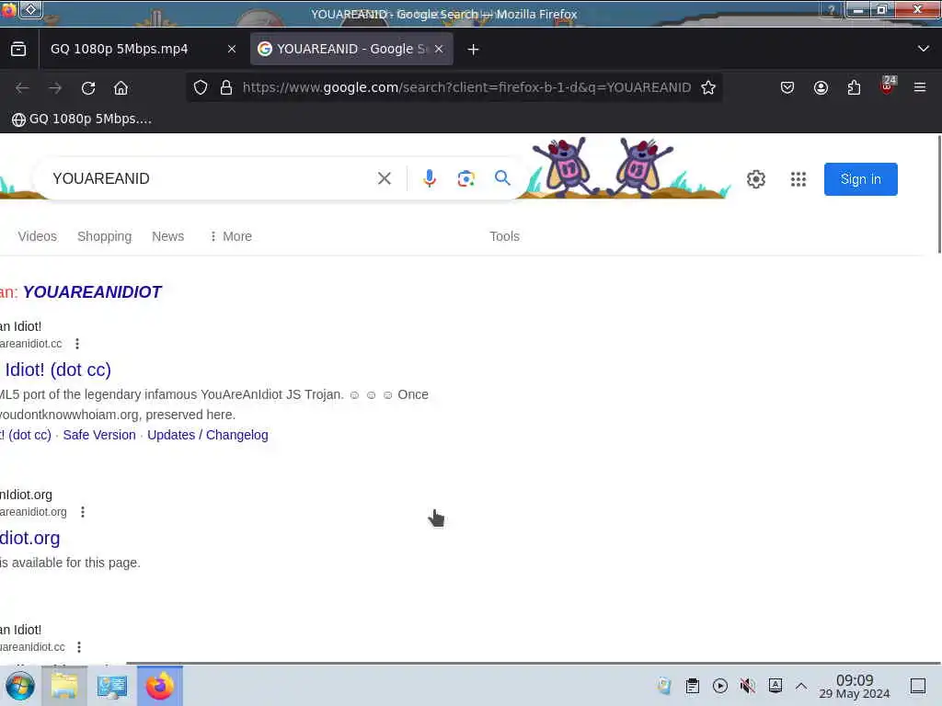Expand the More search filters menu
The height and width of the screenshot is (706, 942).
click(x=231, y=236)
